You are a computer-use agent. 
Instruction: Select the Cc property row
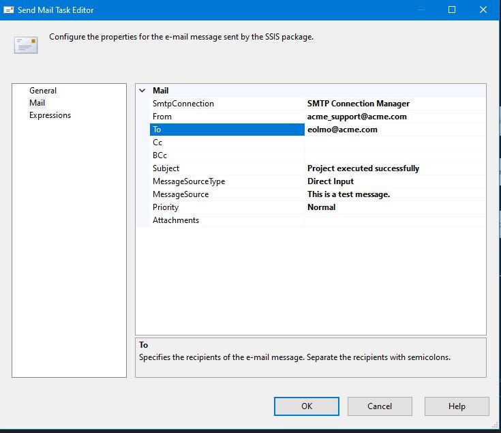pyautogui.click(x=318, y=143)
